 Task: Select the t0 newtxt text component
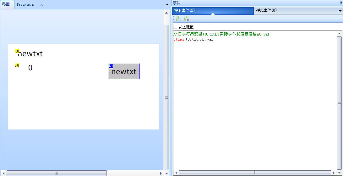[x=30, y=54]
